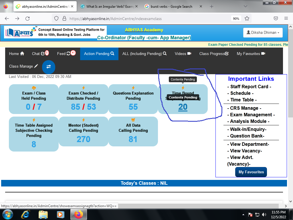The height and width of the screenshot is (220, 293).
Task: Open Internet Explorer from the taskbar
Action: click(x=26, y=214)
